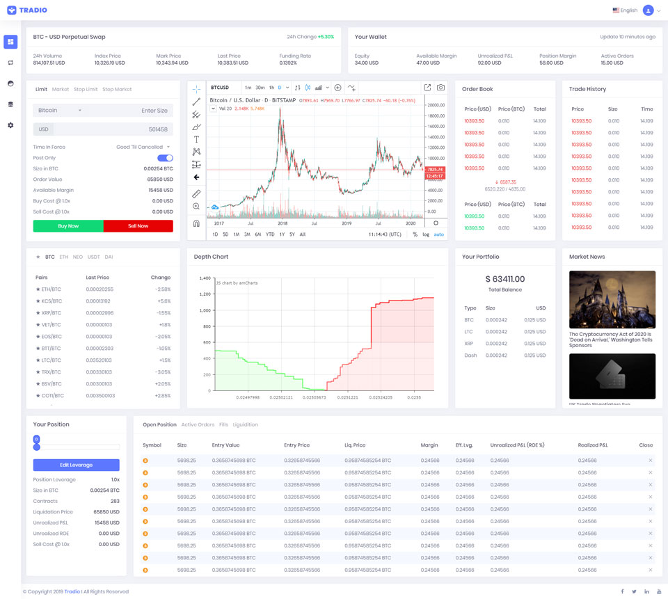This screenshot has height=599, width=668.
Task: Open the Twitter icon in footer
Action: pos(634,591)
